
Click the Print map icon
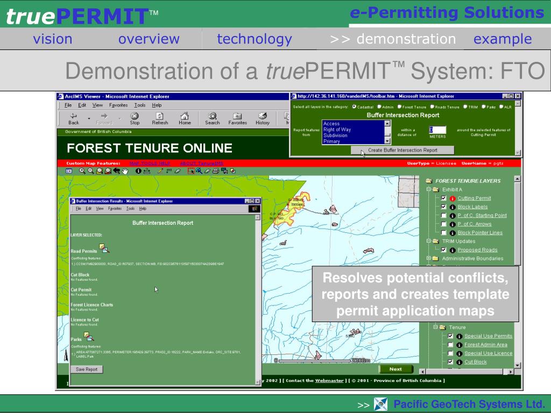pos(216,171)
